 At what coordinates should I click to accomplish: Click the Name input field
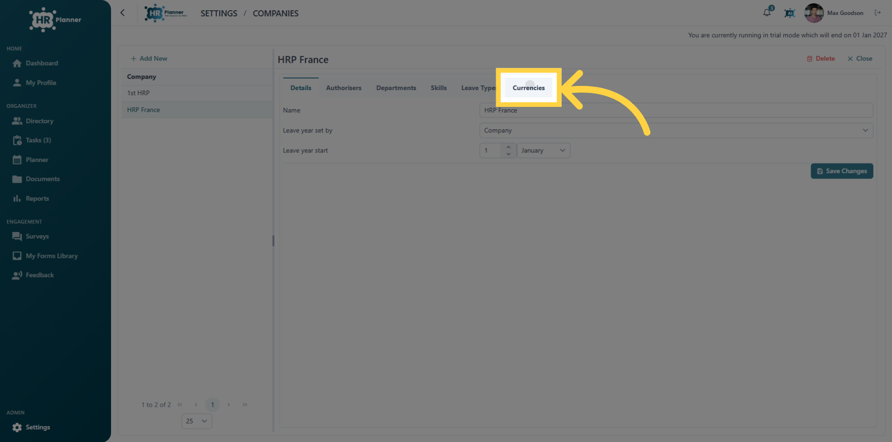(676, 110)
